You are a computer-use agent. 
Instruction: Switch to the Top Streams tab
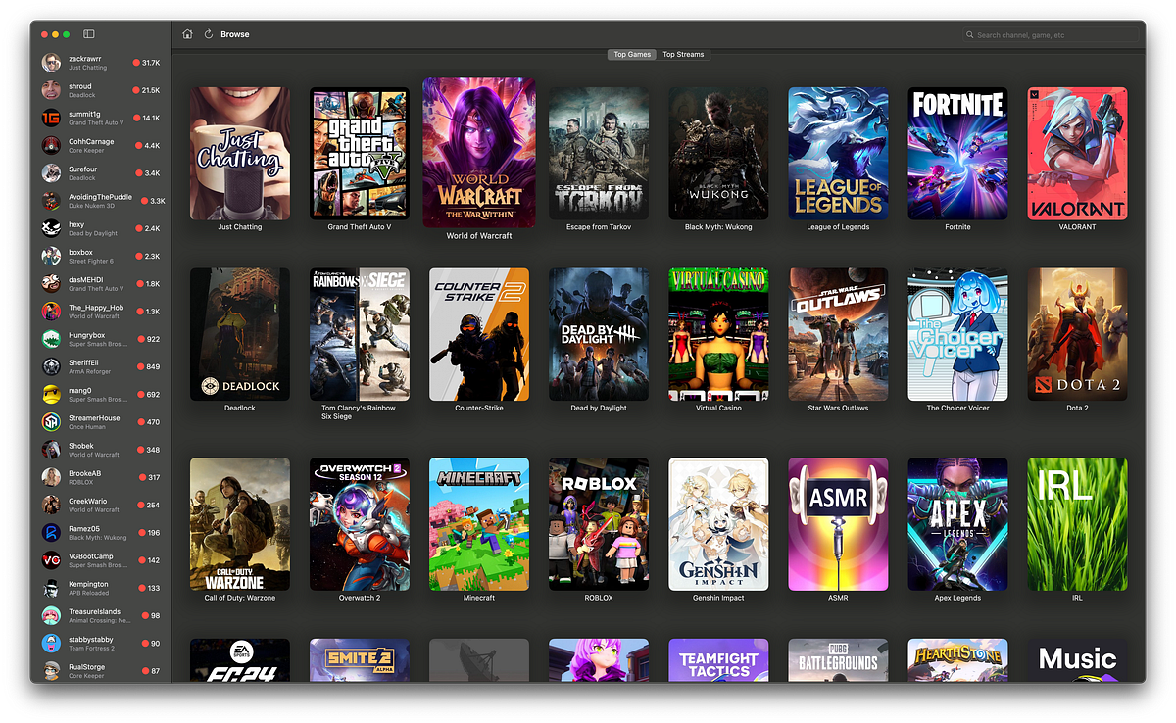click(x=683, y=54)
